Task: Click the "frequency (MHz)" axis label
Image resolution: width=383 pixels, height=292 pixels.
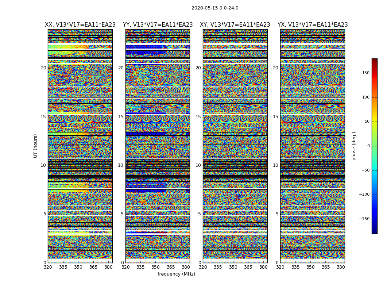Action: (176, 274)
